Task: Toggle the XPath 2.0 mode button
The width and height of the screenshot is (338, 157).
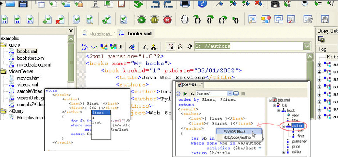Action: click(180, 47)
